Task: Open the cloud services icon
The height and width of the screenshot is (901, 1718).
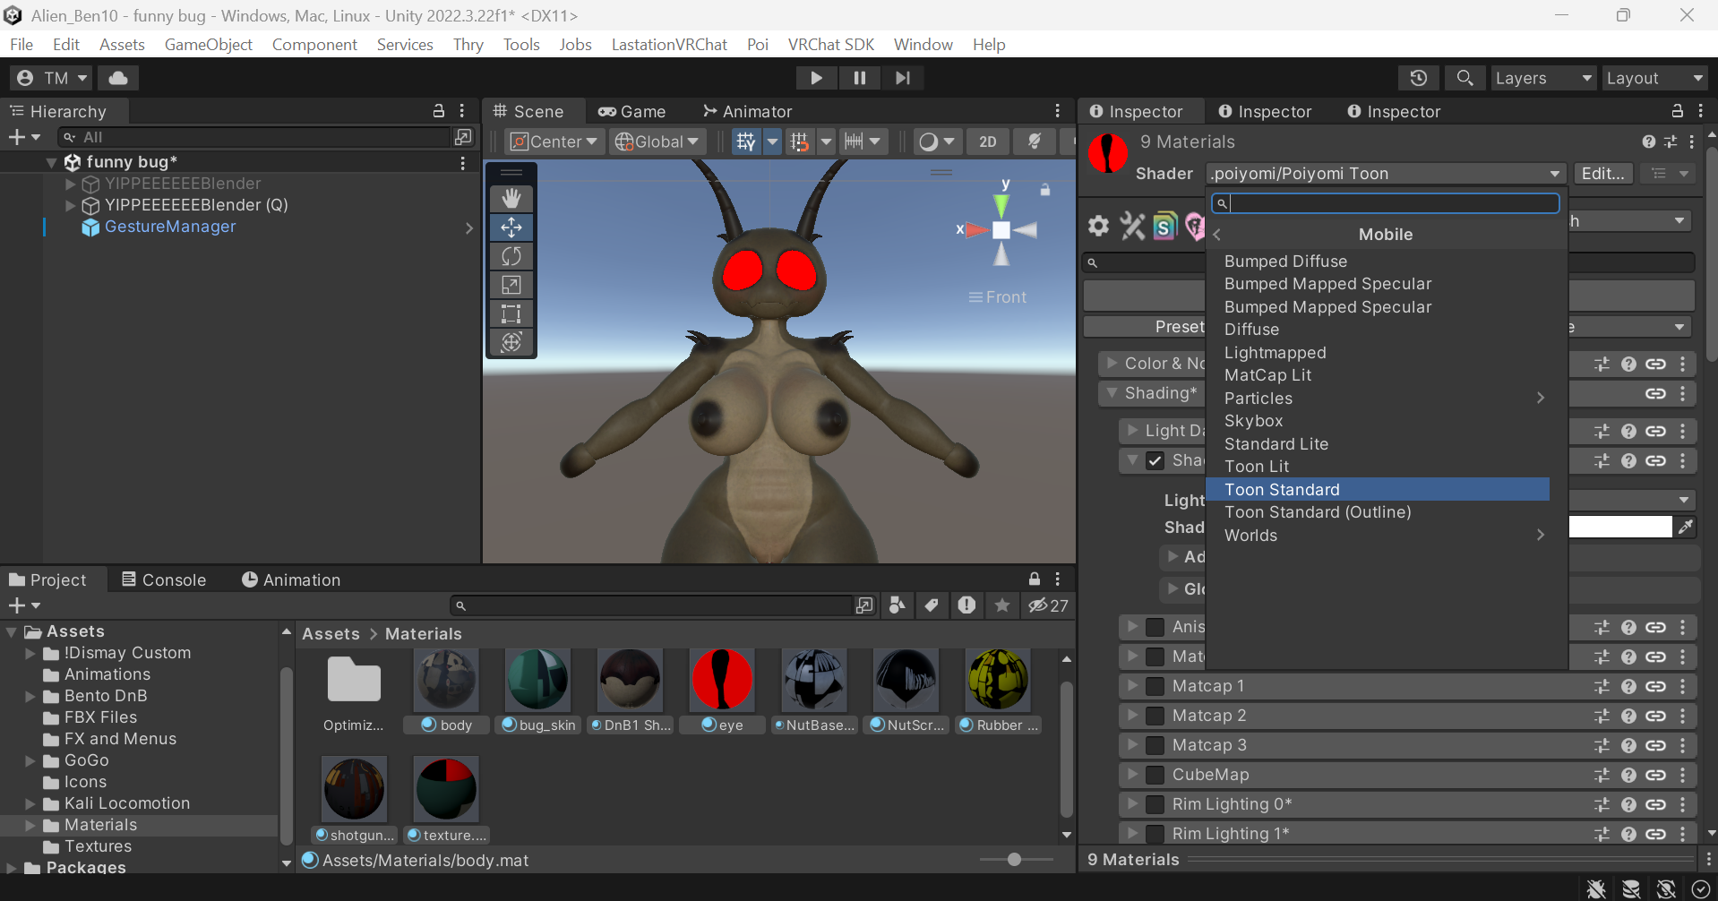Action: 118,78
